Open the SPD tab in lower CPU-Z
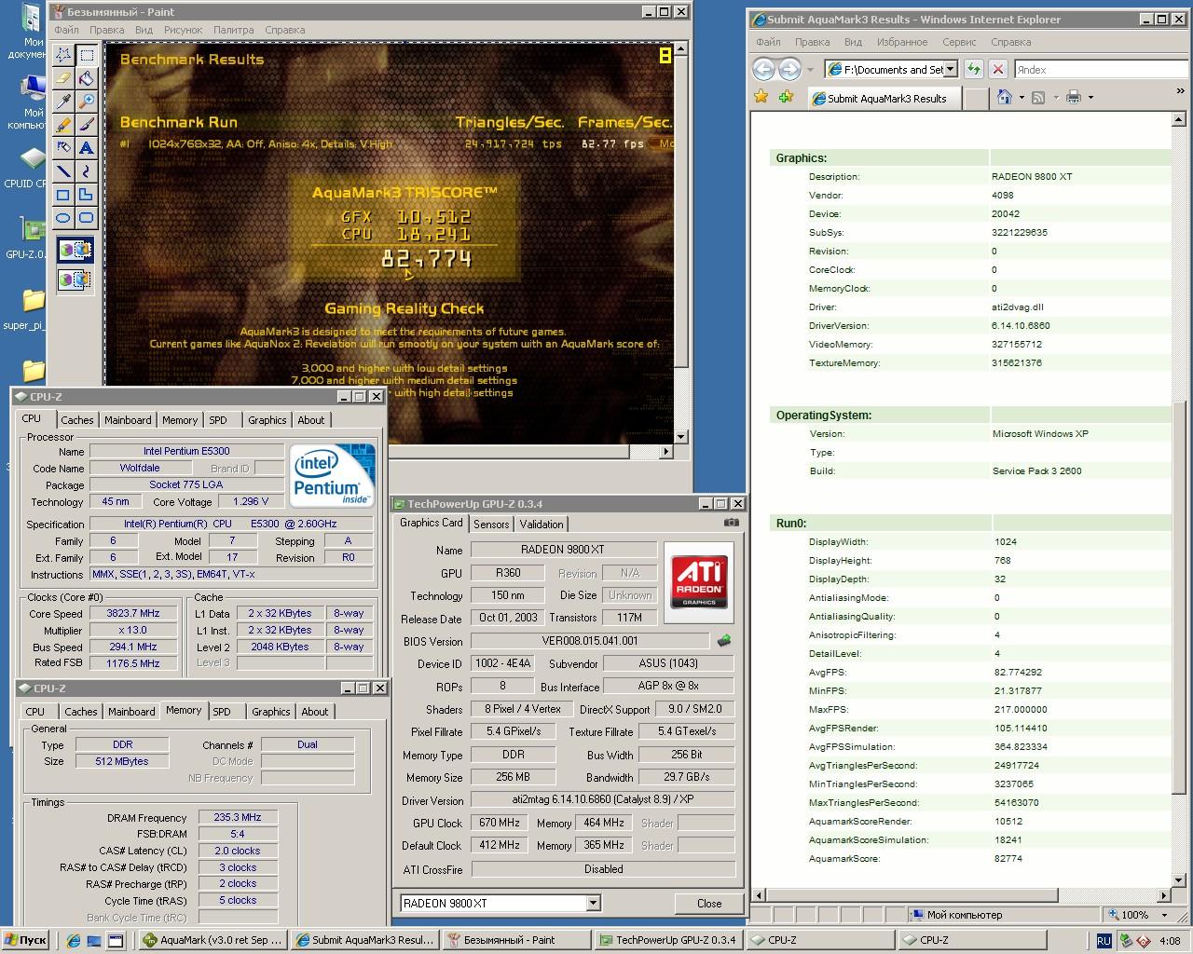This screenshot has height=954, width=1193. [222, 712]
